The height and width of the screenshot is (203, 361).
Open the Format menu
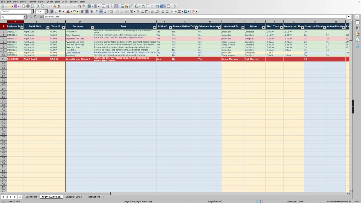(32, 2)
